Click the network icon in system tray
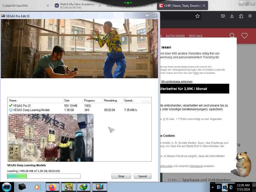Image resolution: width=256 pixels, height=192 pixels. (x=225, y=187)
